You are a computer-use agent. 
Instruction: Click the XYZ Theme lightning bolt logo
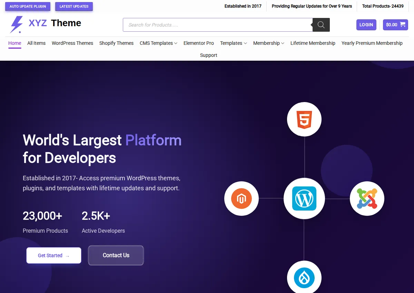16,24
